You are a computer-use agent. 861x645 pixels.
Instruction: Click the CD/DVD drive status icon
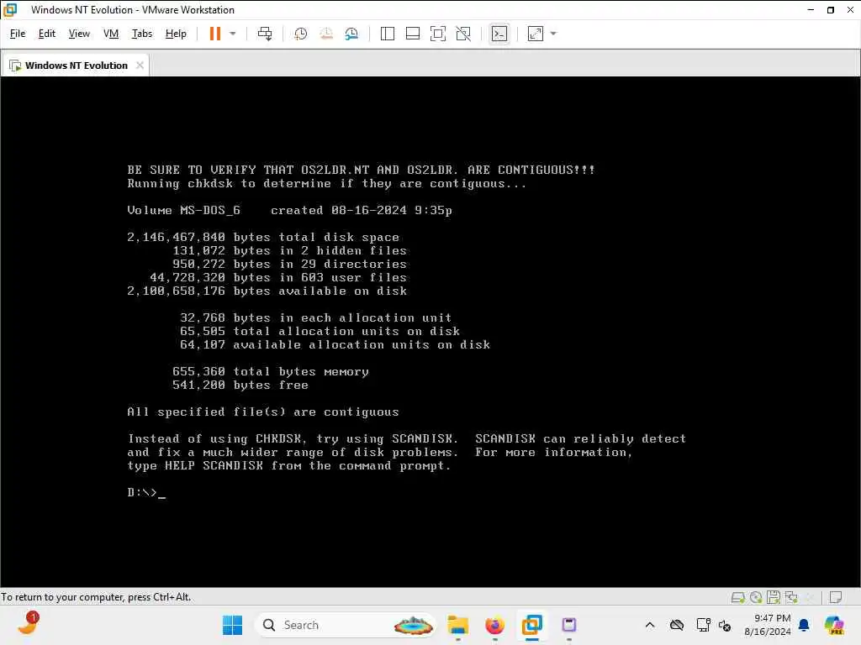click(x=756, y=597)
